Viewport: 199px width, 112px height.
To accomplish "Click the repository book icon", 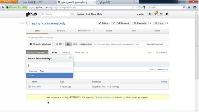I will [x=28, y=23].
